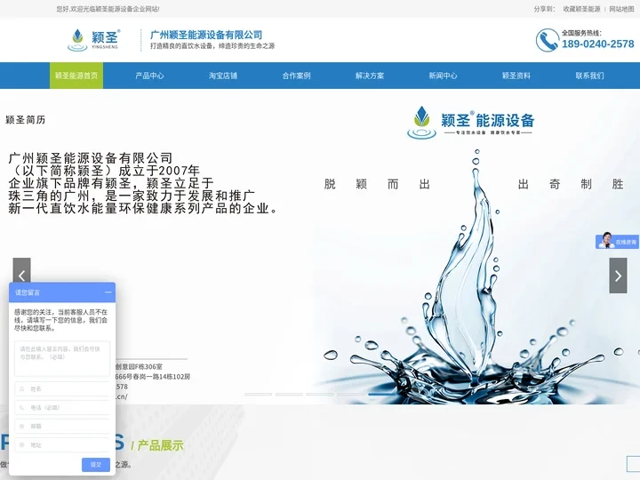Open the 在线咨询 online consultation widget

pos(617,241)
